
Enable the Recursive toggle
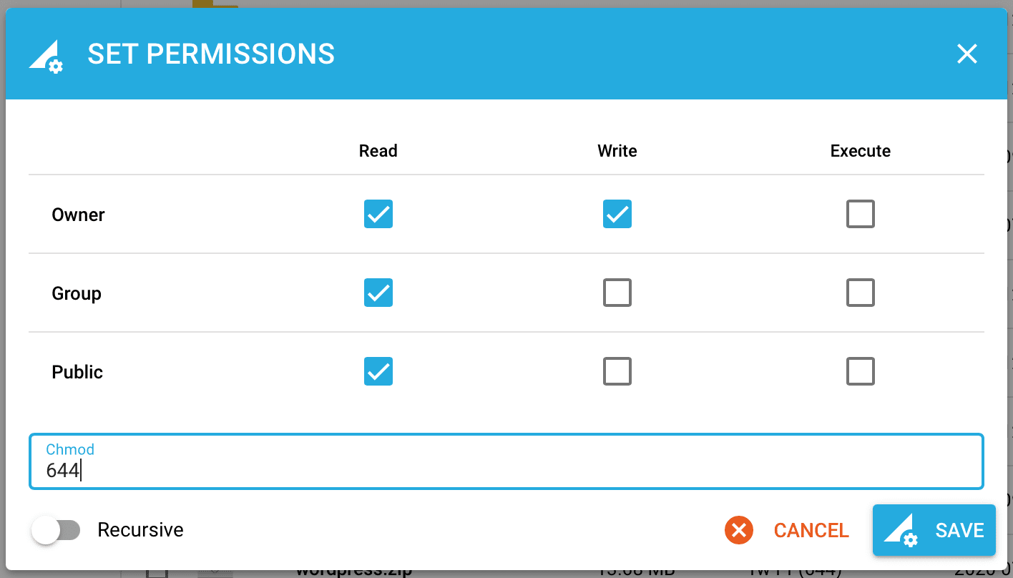(x=57, y=530)
